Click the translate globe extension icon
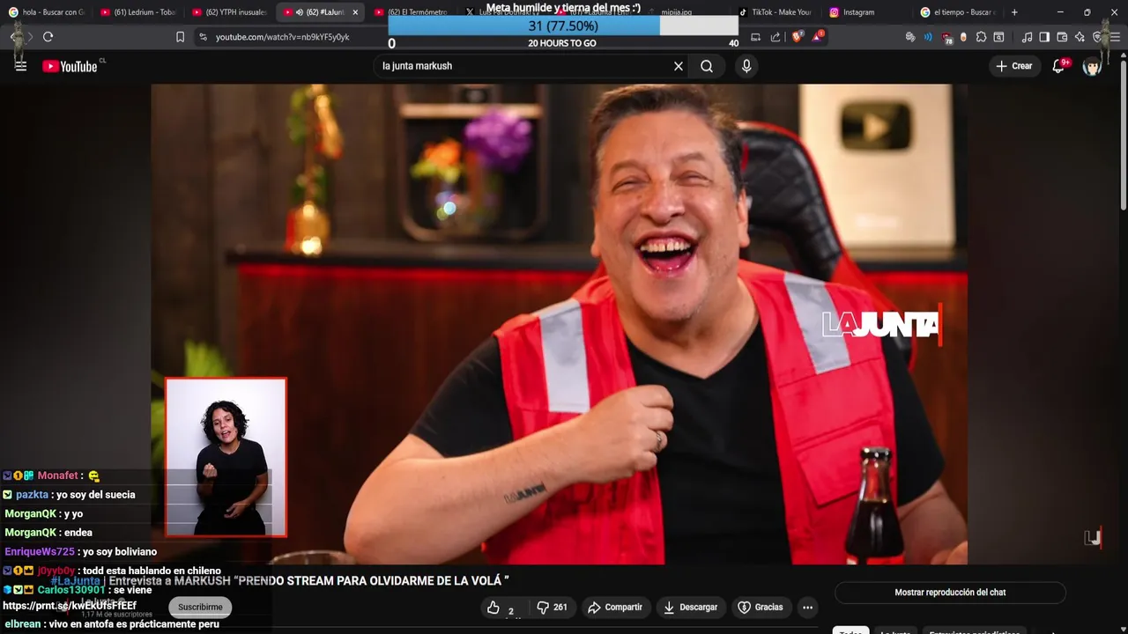Image resolution: width=1128 pixels, height=634 pixels. (910, 37)
